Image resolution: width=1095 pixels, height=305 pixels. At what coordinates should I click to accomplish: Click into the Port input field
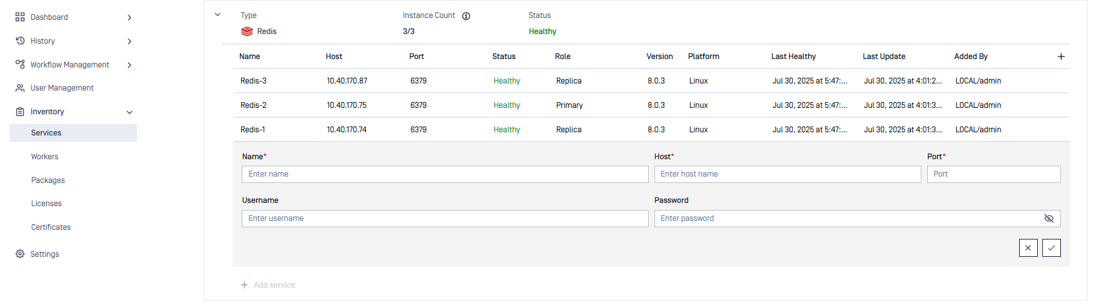993,174
